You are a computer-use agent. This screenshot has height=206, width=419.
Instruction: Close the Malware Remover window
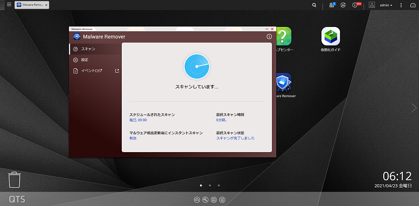[x=272, y=29]
